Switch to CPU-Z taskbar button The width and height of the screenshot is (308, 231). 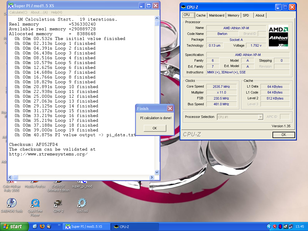coord(135,227)
